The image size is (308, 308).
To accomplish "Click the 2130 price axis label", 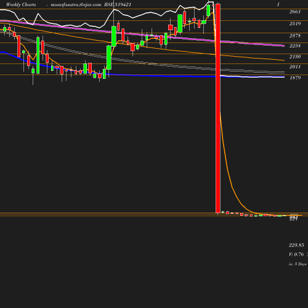I will (295, 57).
